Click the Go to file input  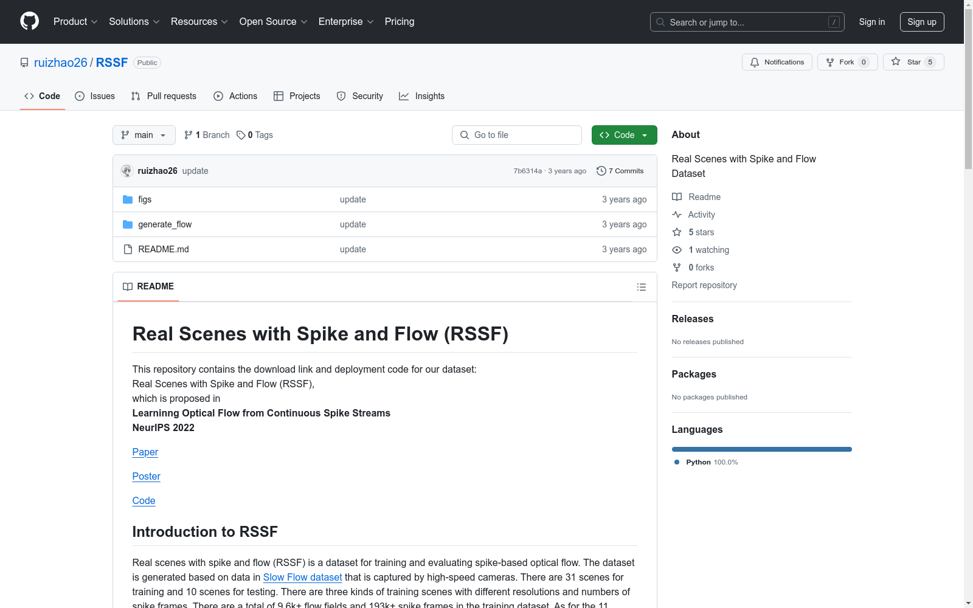[x=517, y=135]
